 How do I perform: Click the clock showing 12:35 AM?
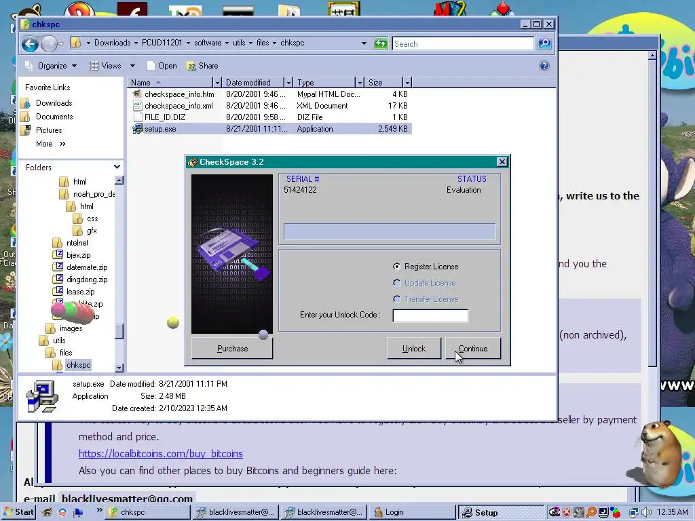click(673, 512)
